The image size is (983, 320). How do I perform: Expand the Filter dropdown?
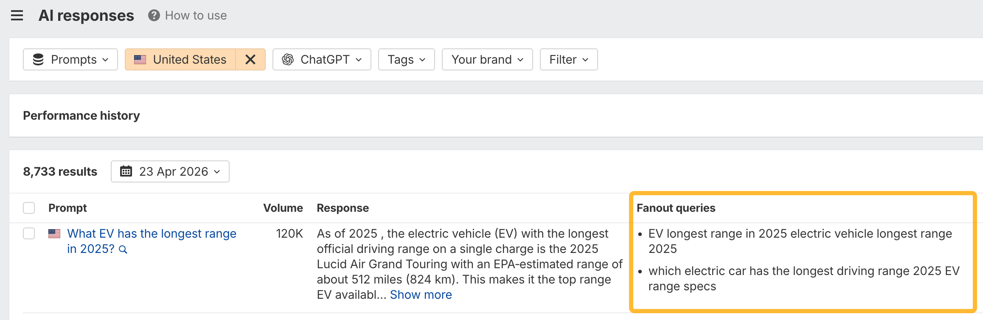[568, 59]
